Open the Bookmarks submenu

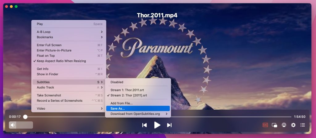click(x=69, y=37)
